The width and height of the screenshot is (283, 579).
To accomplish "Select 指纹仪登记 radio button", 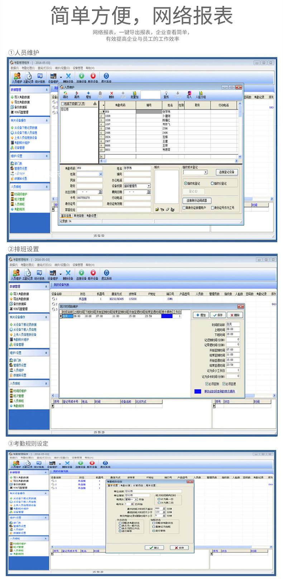I will (x=212, y=183).
